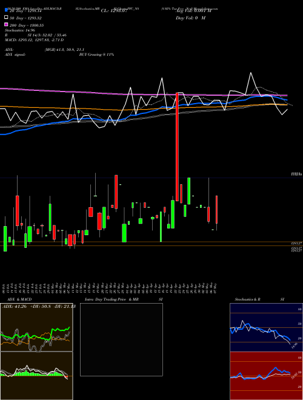The width and height of the screenshot is (303, 400).
Task: Select the 50 Day moving average value text
Action: (x=25, y=18)
